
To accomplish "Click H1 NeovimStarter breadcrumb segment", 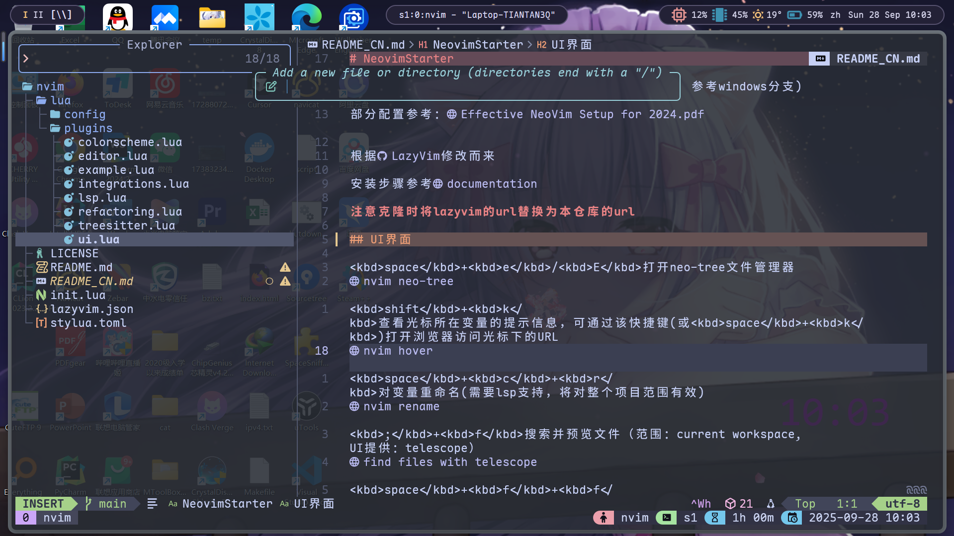I will click(x=471, y=45).
